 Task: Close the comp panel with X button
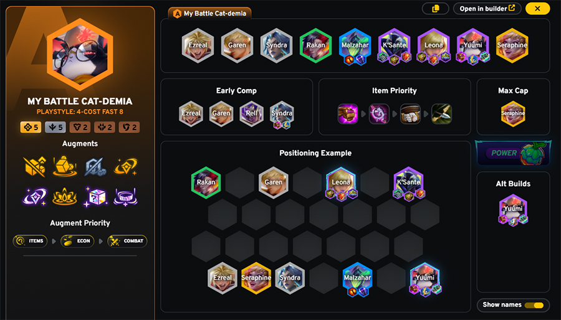click(537, 9)
